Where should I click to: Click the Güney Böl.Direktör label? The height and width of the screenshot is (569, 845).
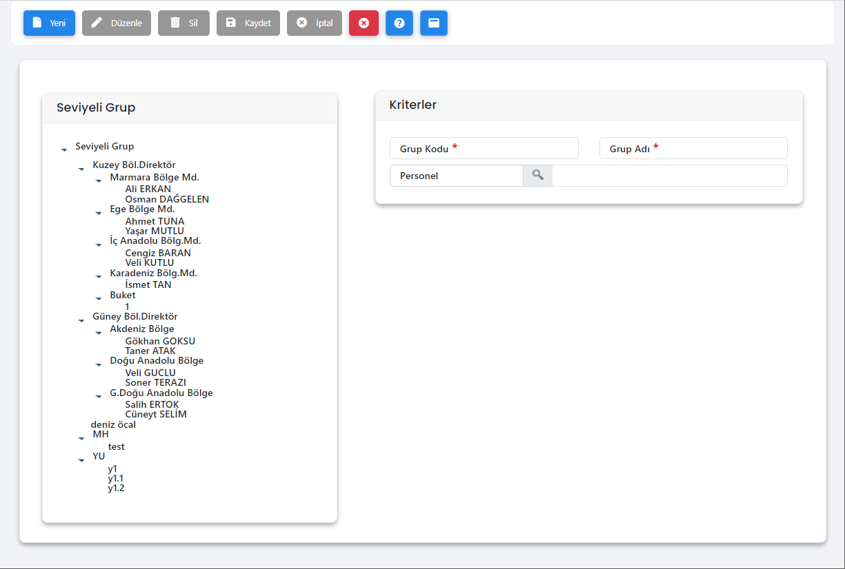135,316
